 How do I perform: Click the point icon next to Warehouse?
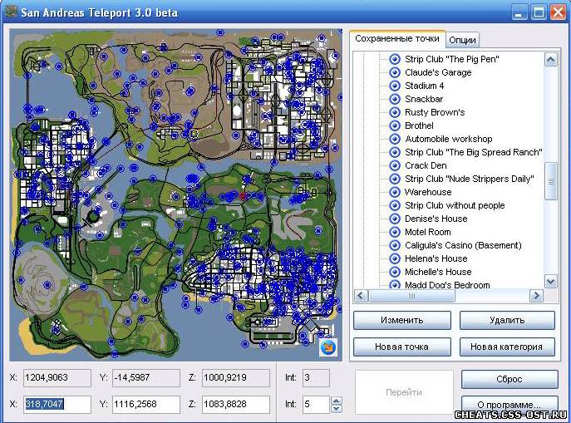395,192
